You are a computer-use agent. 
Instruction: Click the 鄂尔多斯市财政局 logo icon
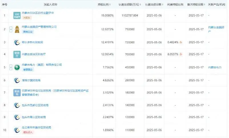(x=17, y=42)
